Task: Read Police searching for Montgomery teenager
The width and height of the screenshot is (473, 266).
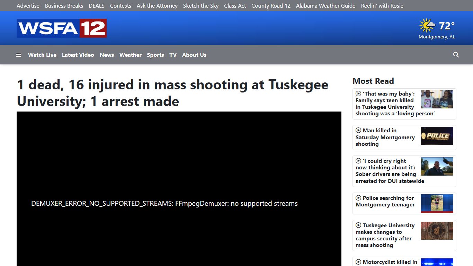Action: (x=385, y=201)
